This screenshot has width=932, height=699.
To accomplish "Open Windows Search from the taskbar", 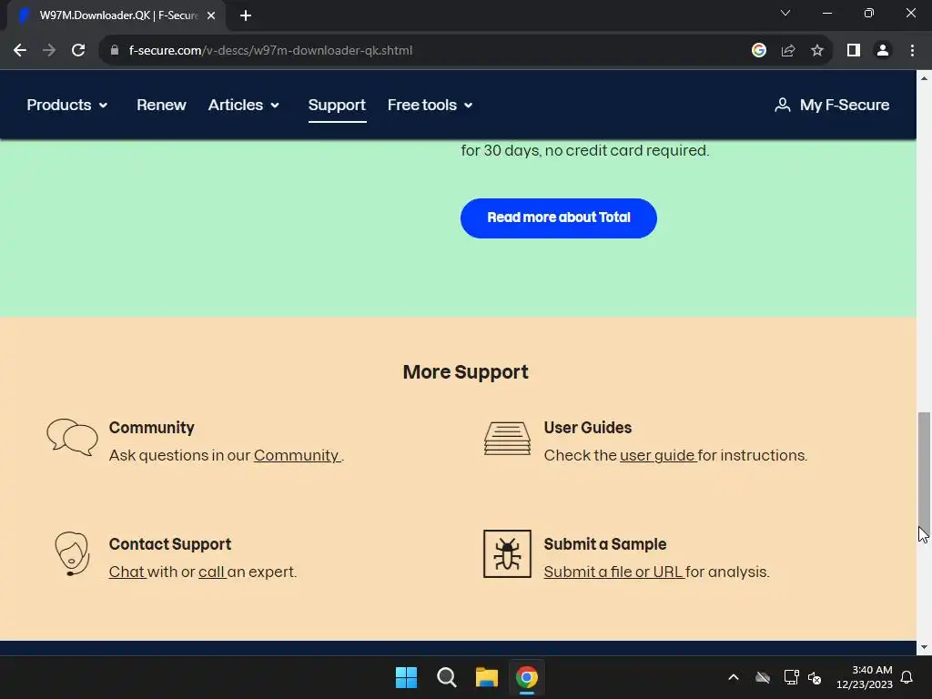I will click(x=446, y=677).
